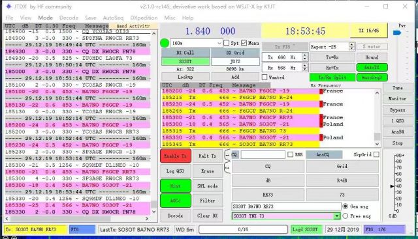
Task: Click the Erase button
Action: click(208, 171)
